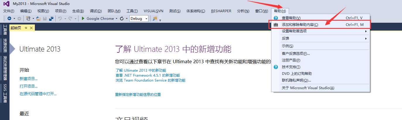Viewport: 402px width, 120px height.
Task: Open the 编辑(E) menu
Action: click(x=26, y=11)
